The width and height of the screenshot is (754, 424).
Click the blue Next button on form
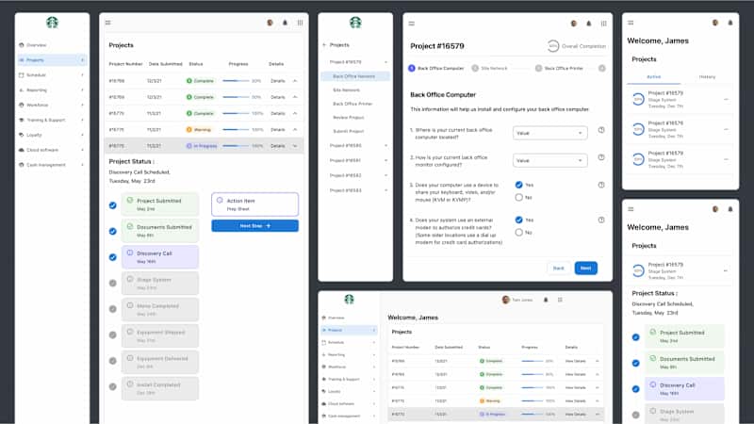[585, 269]
